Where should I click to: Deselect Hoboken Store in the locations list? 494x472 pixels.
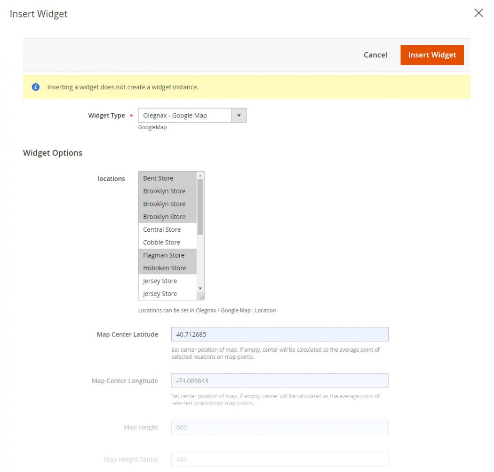pyautogui.click(x=165, y=267)
